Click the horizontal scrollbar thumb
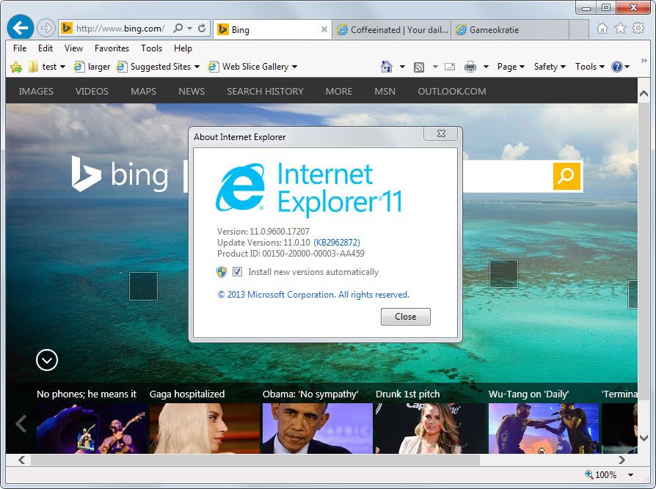Viewport: 656px width, 489px height. 255,460
